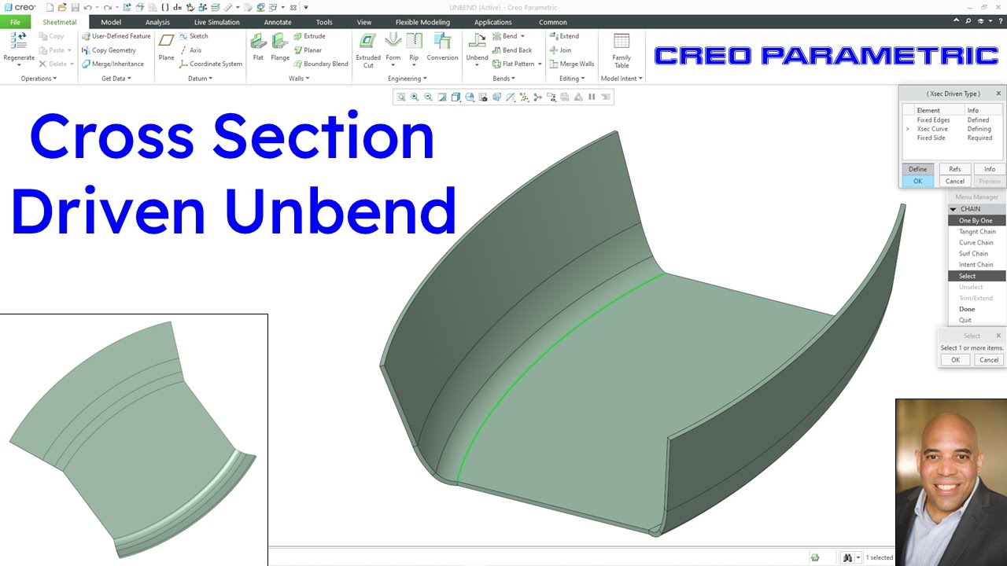Click the Save icon in quick access toolbar

tap(75, 7)
